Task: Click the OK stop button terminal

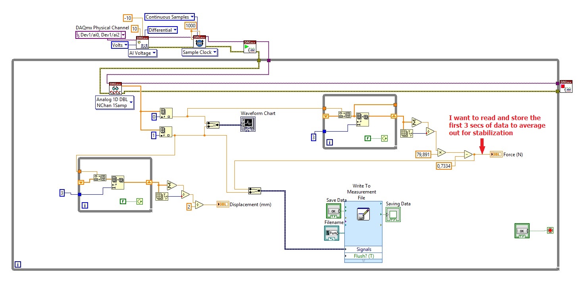Action: (522, 231)
